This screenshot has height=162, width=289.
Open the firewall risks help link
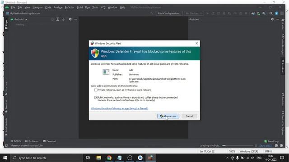pos(119,108)
